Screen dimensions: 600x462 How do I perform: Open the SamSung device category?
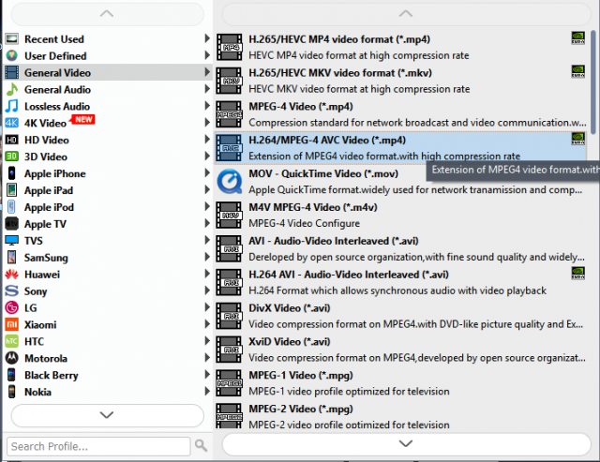108,258
